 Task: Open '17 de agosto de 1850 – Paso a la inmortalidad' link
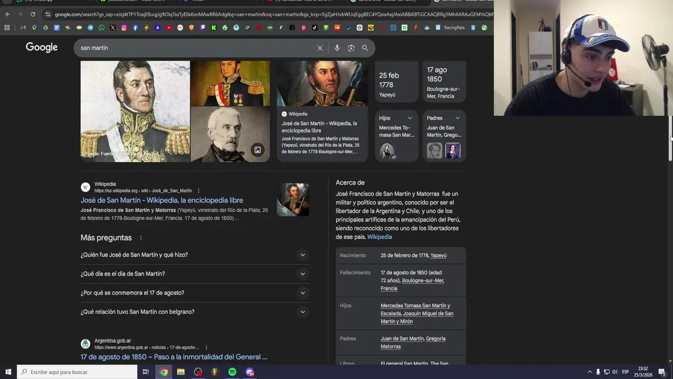tap(174, 357)
